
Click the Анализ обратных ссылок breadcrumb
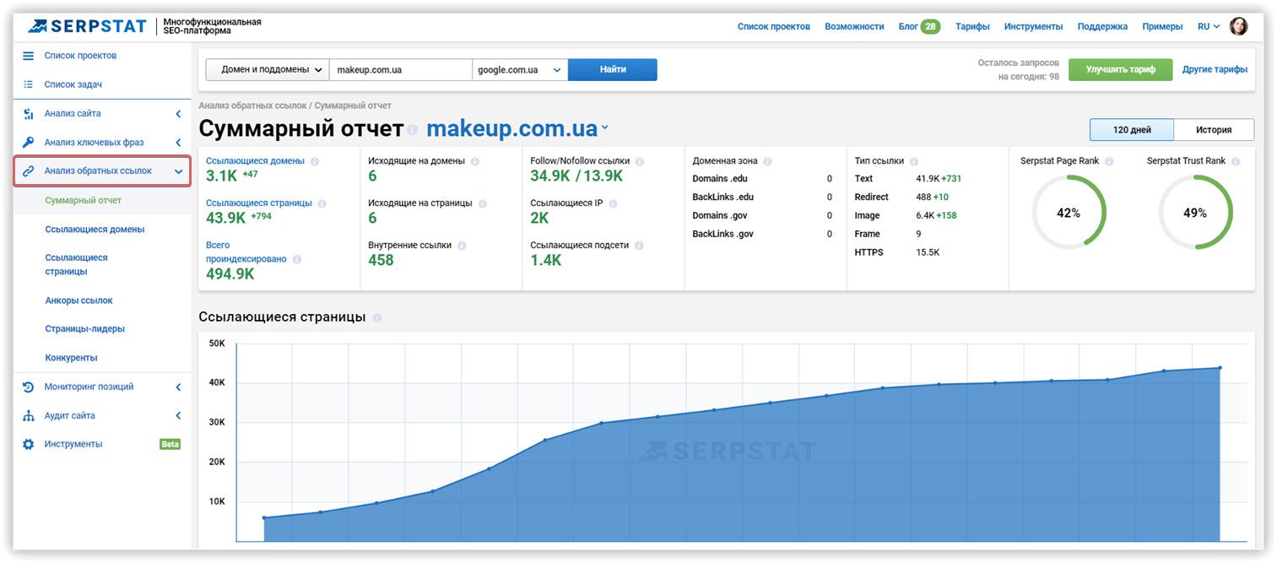(x=252, y=106)
